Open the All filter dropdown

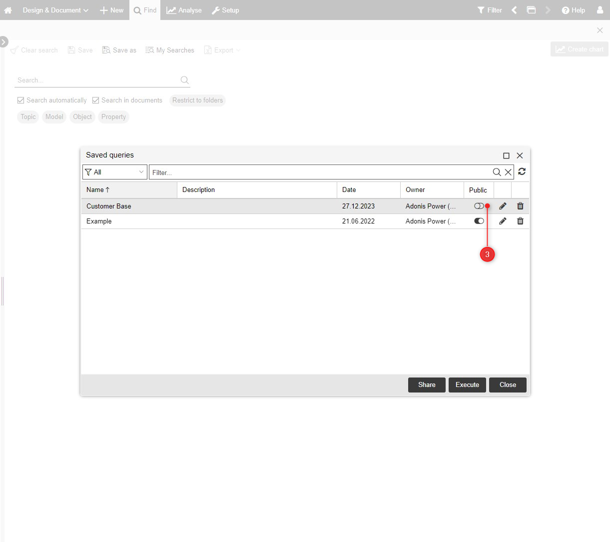[x=115, y=172]
